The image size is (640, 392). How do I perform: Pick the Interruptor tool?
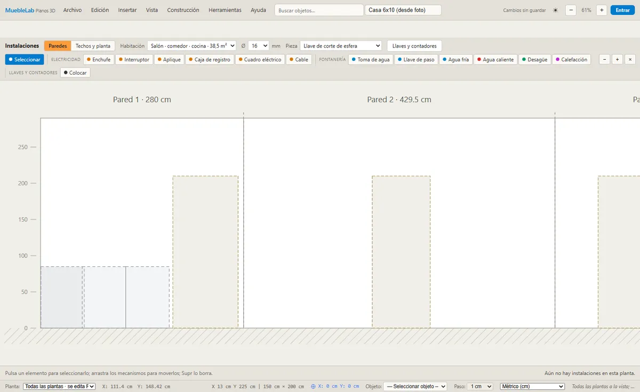click(x=134, y=60)
